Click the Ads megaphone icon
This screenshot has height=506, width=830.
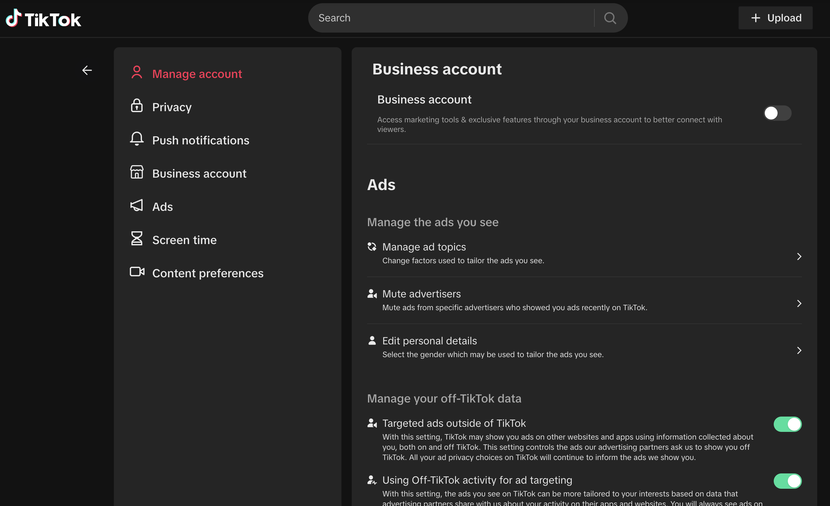pyautogui.click(x=137, y=205)
